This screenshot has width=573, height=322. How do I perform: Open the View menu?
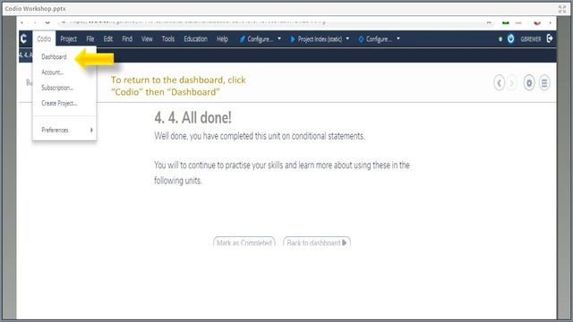click(147, 38)
